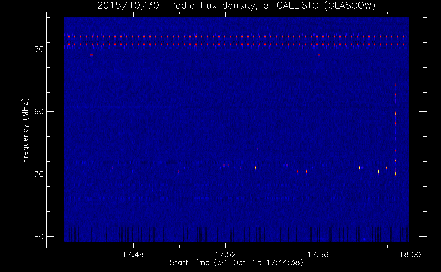This screenshot has height=272, width=441.
Task: Click the 50 frequency tick label
Action: 39,49
